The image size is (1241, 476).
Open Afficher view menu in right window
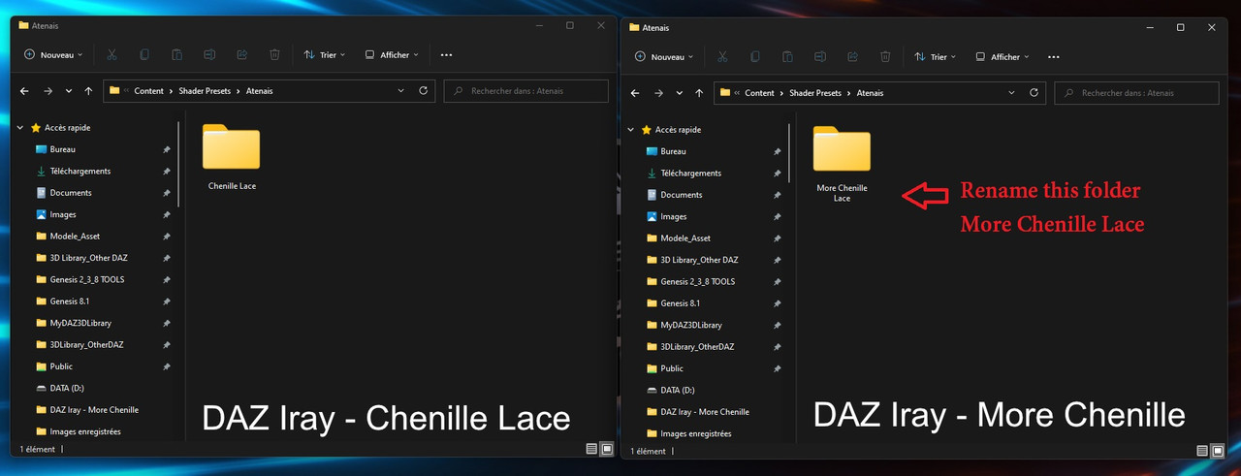click(x=1002, y=57)
